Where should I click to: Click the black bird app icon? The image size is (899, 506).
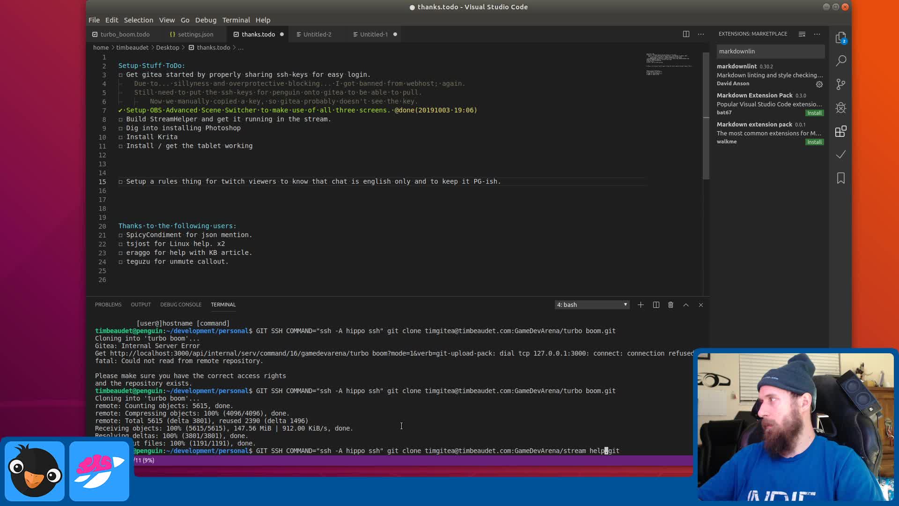click(x=35, y=471)
